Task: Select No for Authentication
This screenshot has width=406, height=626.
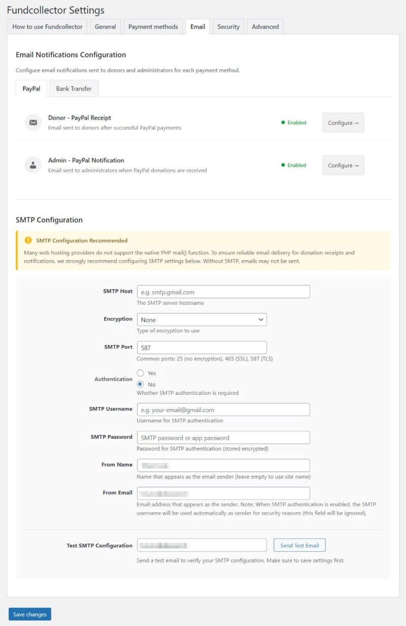Action: tap(141, 384)
